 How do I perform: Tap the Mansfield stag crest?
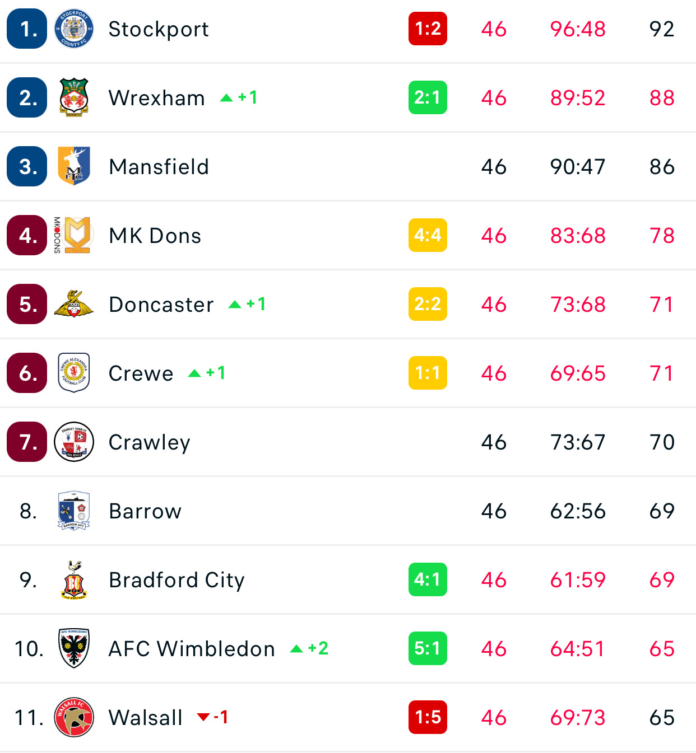coord(74,166)
